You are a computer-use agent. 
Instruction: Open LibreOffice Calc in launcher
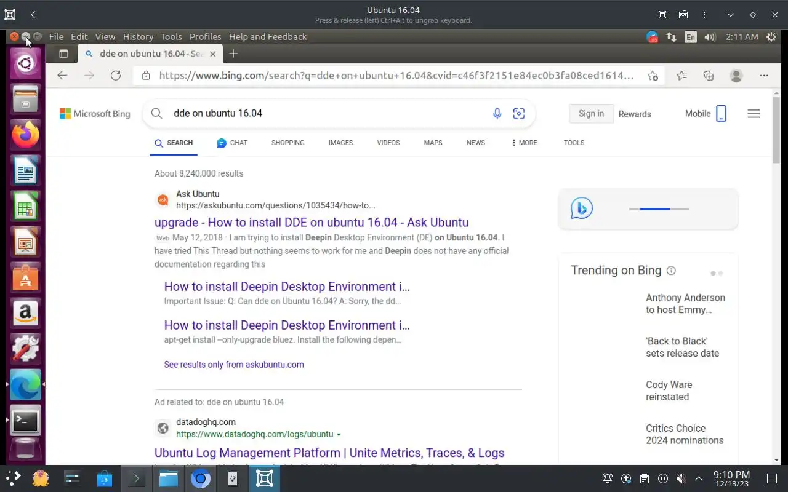(x=25, y=206)
